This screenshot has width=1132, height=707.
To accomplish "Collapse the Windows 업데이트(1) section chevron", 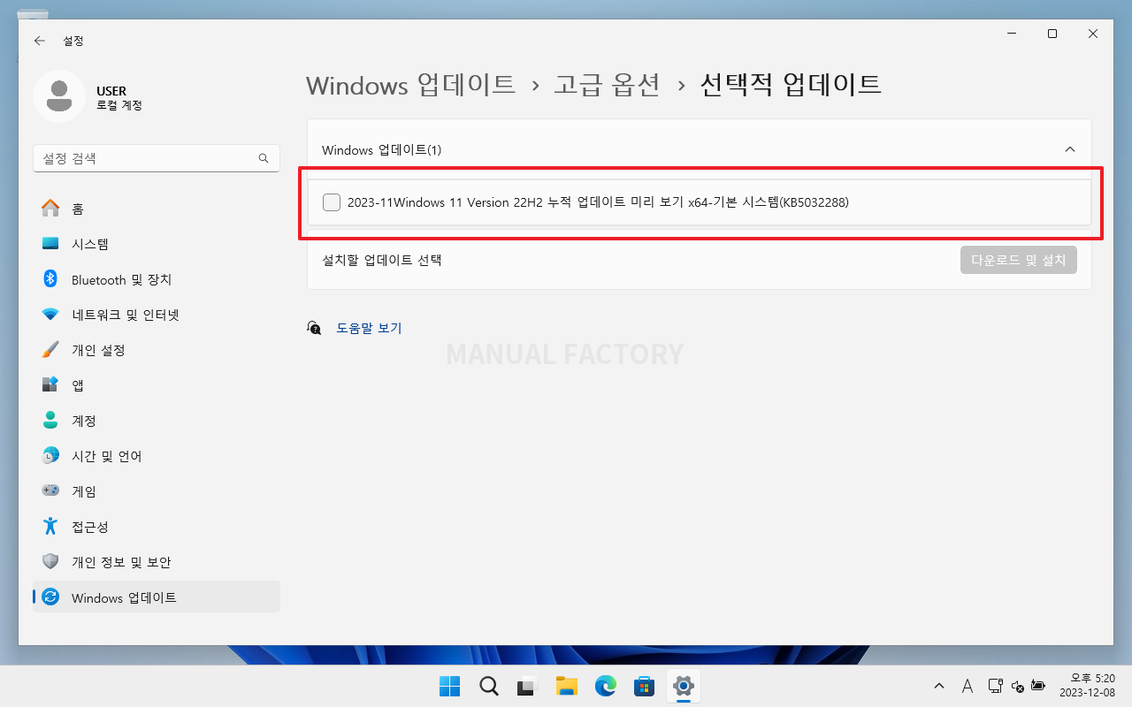I will [1070, 149].
